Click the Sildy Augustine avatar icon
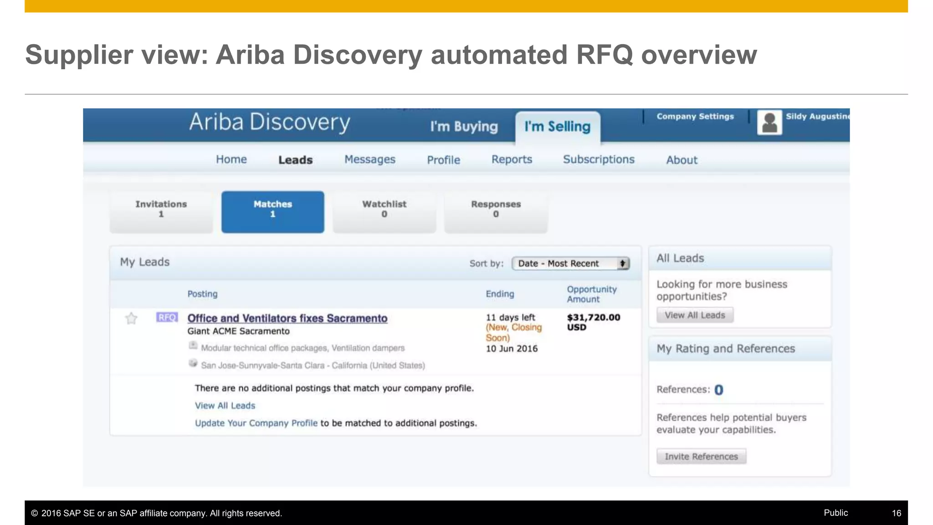Viewport: 933px width, 525px height. click(769, 123)
